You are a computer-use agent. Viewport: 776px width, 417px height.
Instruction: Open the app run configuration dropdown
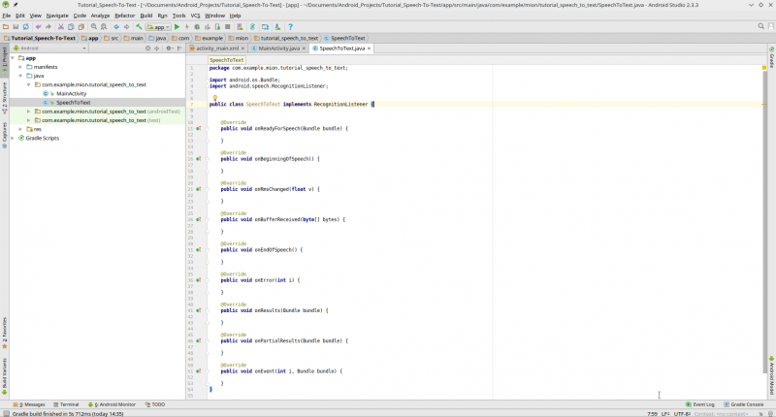[x=159, y=27]
